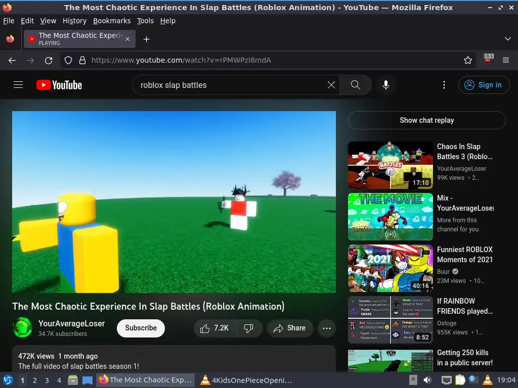Click the taskbar clock showing 19:04
Image resolution: width=518 pixels, height=388 pixels.
tap(506, 380)
